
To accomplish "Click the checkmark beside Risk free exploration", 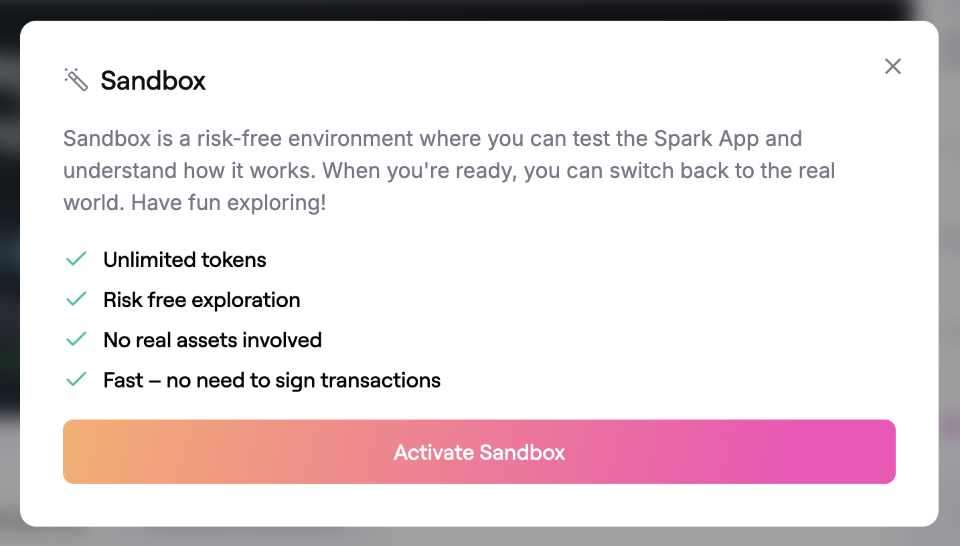I will pyautogui.click(x=76, y=300).
